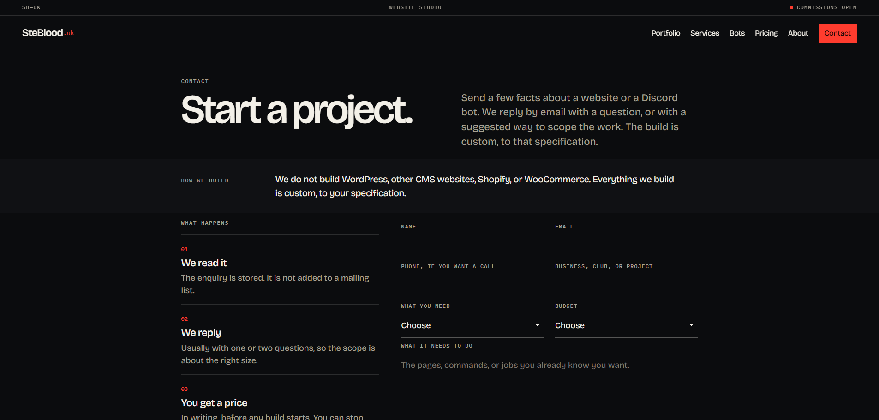Click the 'We reply' step heading

coord(201,333)
